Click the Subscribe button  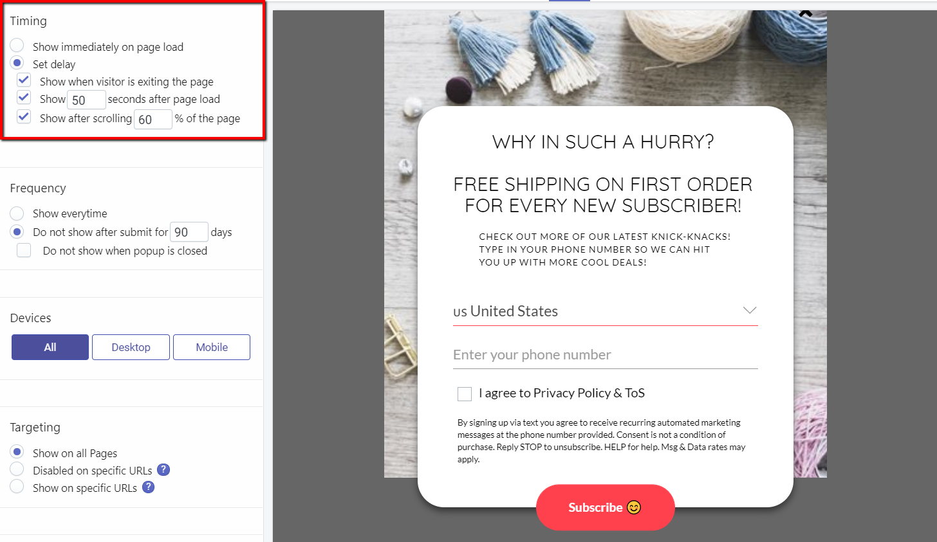coord(605,507)
